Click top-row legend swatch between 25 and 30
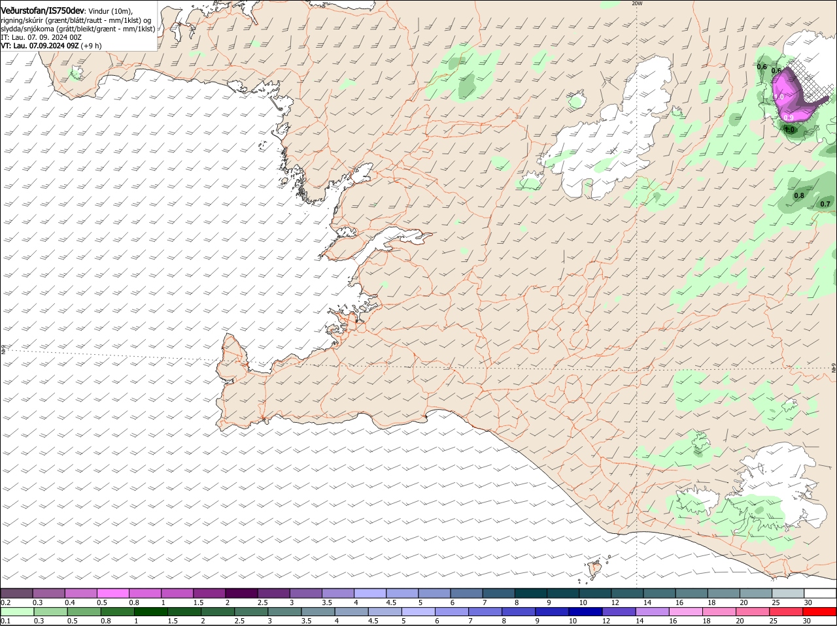Image resolution: width=837 pixels, height=626 pixels. (x=788, y=593)
